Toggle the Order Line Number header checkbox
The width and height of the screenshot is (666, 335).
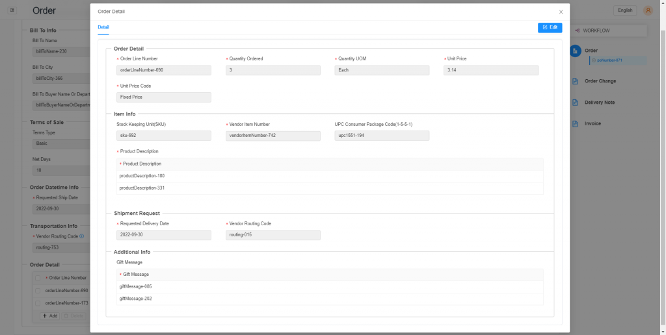coord(38,278)
